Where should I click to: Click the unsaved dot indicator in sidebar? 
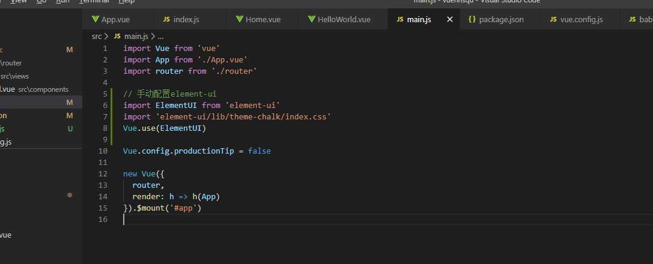click(x=70, y=195)
